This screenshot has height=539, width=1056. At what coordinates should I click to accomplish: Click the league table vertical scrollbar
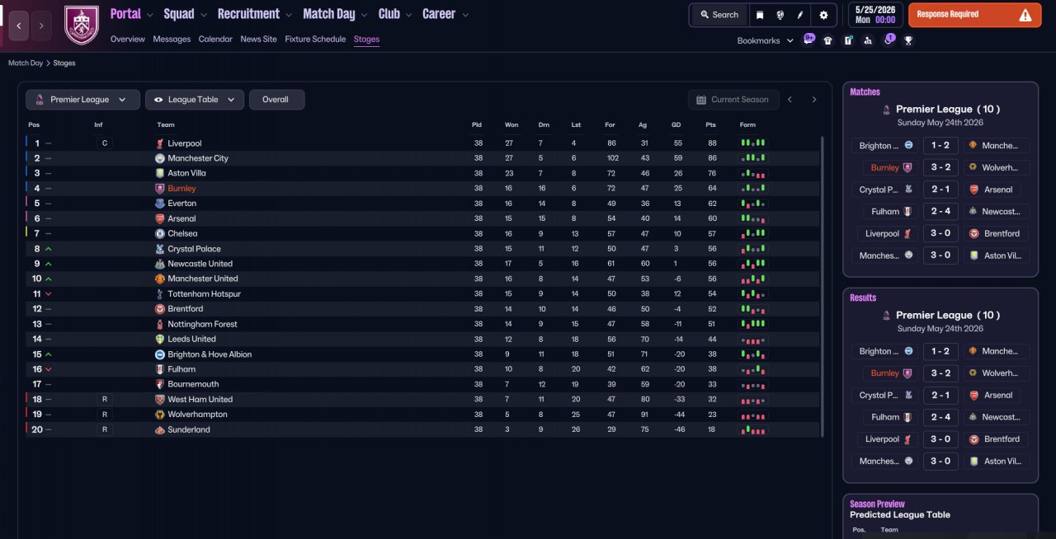[823, 286]
